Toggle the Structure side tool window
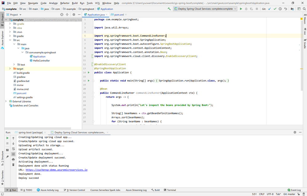Screen dimensions: 307x196 pos(2,158)
